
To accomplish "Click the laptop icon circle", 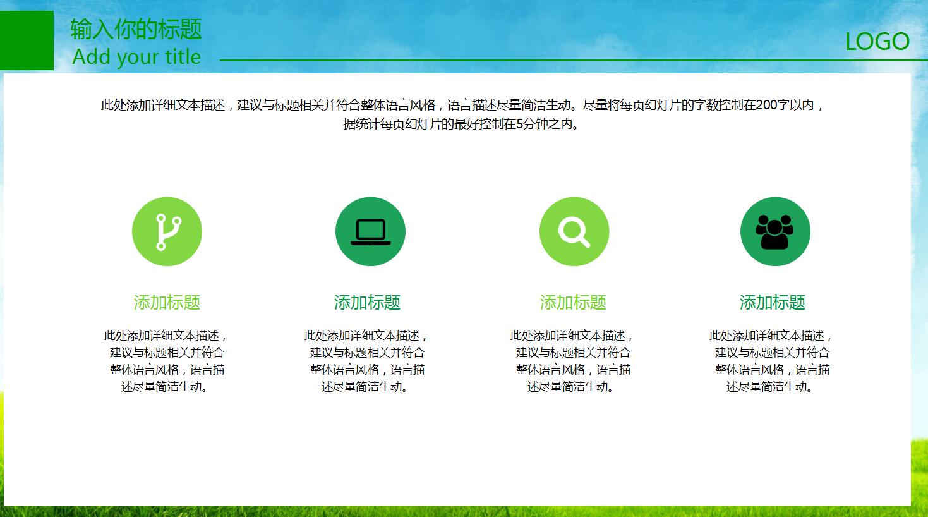I will point(370,232).
